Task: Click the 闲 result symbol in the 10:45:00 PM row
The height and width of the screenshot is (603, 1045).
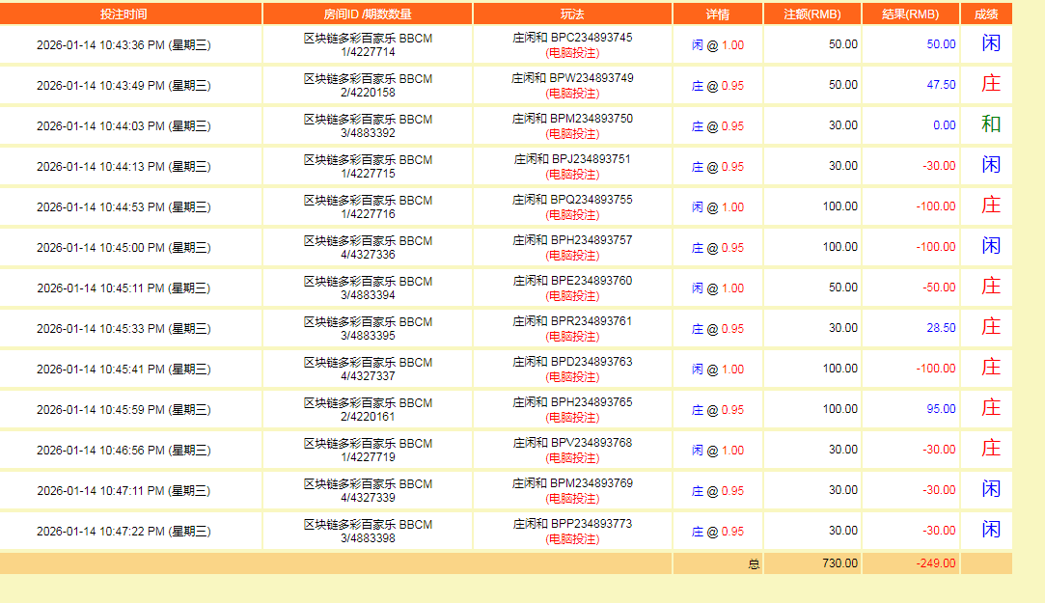Action: [x=990, y=246]
